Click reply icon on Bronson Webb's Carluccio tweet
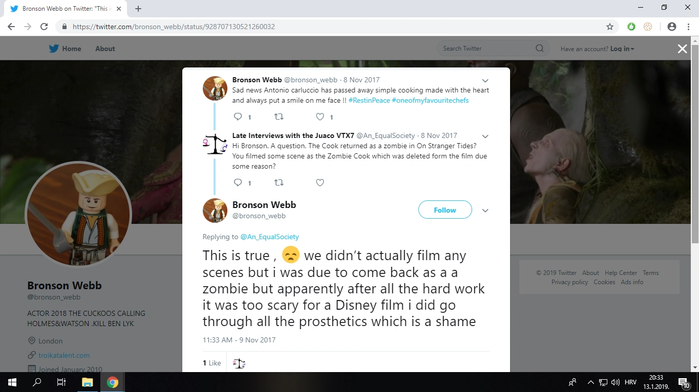This screenshot has height=392, width=699. (x=238, y=117)
